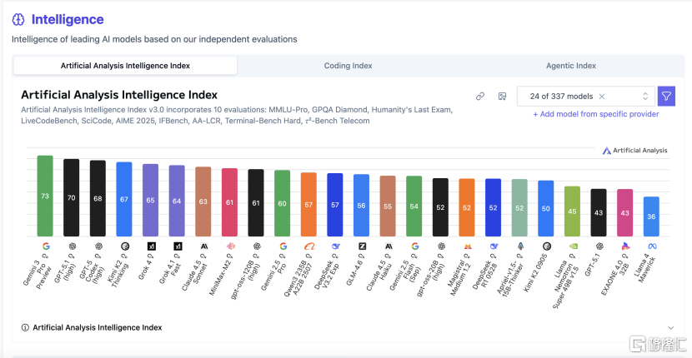Click the Mistral logo for Magistral Medium 1.2
The image size is (692, 358).
point(467,246)
